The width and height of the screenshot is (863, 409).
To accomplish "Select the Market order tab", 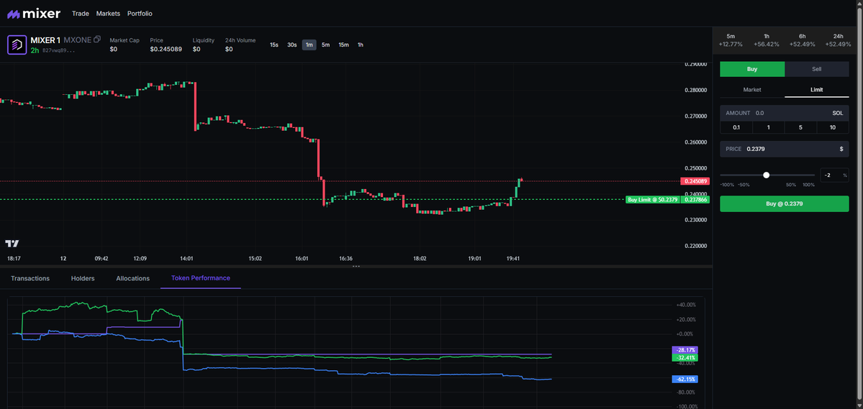I will pos(752,90).
